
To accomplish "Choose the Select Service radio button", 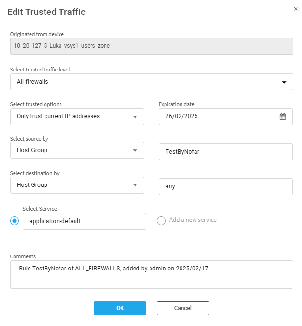I will pyautogui.click(x=15, y=221).
